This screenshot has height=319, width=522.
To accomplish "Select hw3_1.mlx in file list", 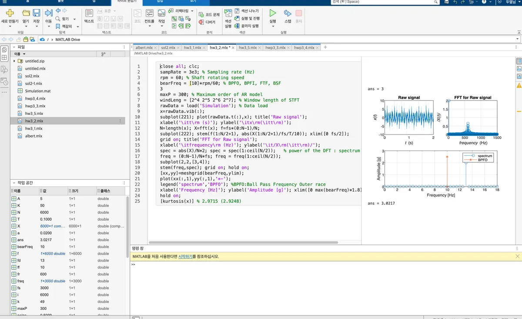I will click(x=67, y=128).
